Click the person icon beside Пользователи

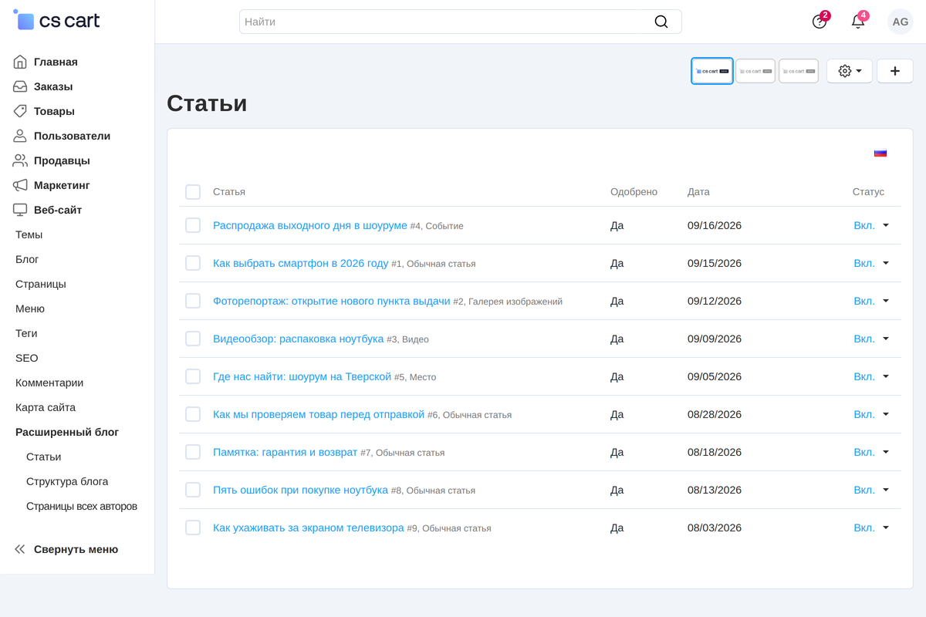click(20, 136)
